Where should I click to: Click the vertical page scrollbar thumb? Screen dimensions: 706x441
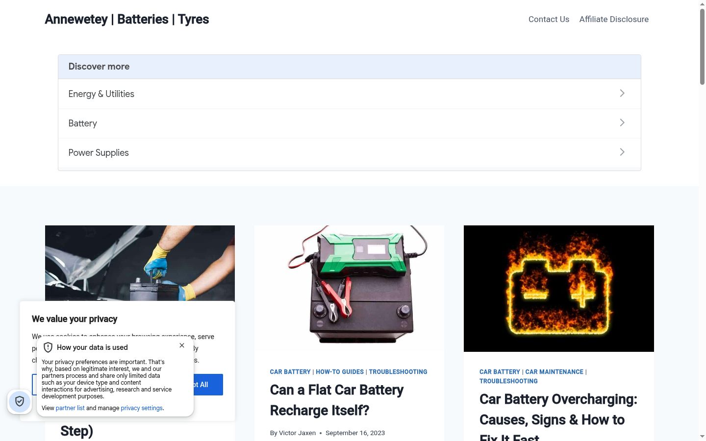pyautogui.click(x=702, y=47)
